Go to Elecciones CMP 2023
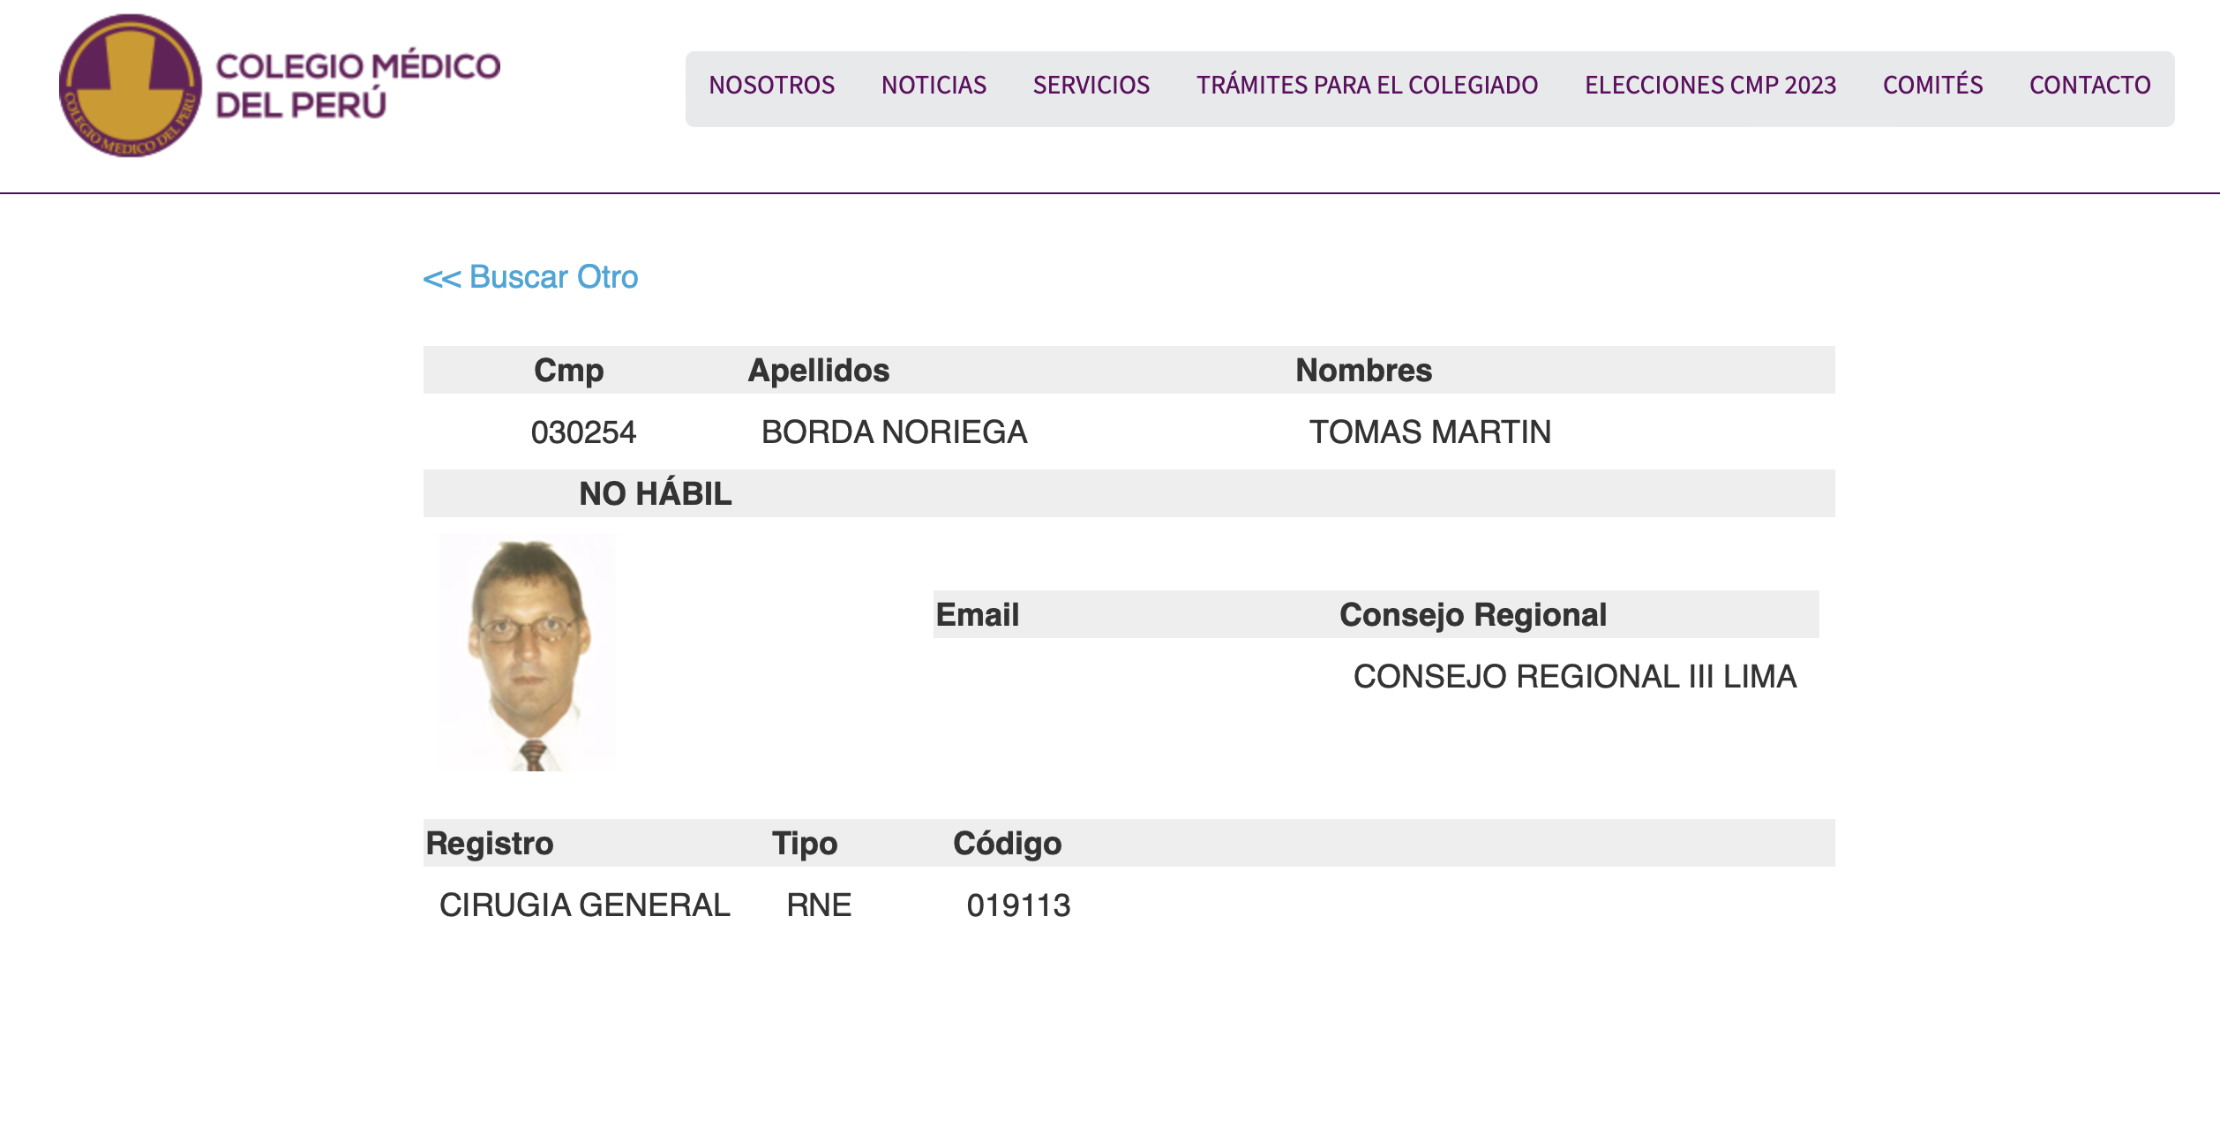 click(x=1710, y=86)
